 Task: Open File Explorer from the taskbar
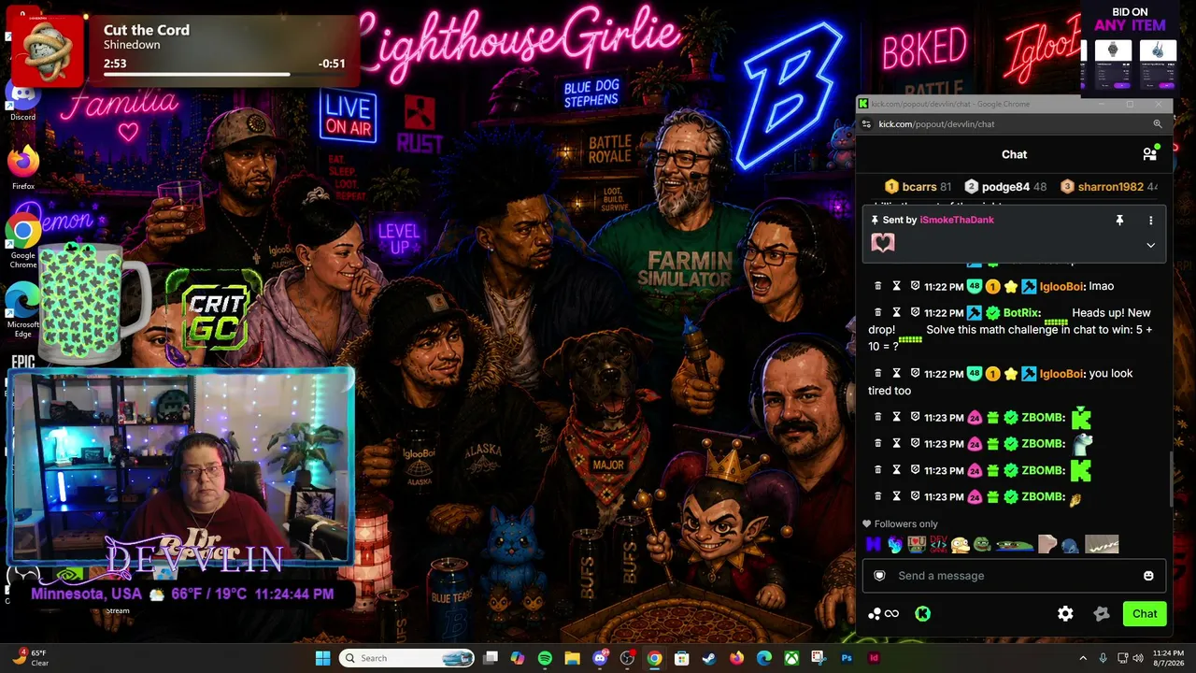(x=572, y=658)
